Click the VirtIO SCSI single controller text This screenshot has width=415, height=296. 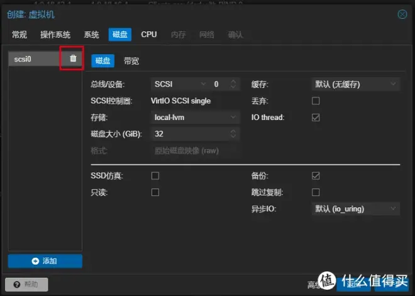tap(180, 101)
